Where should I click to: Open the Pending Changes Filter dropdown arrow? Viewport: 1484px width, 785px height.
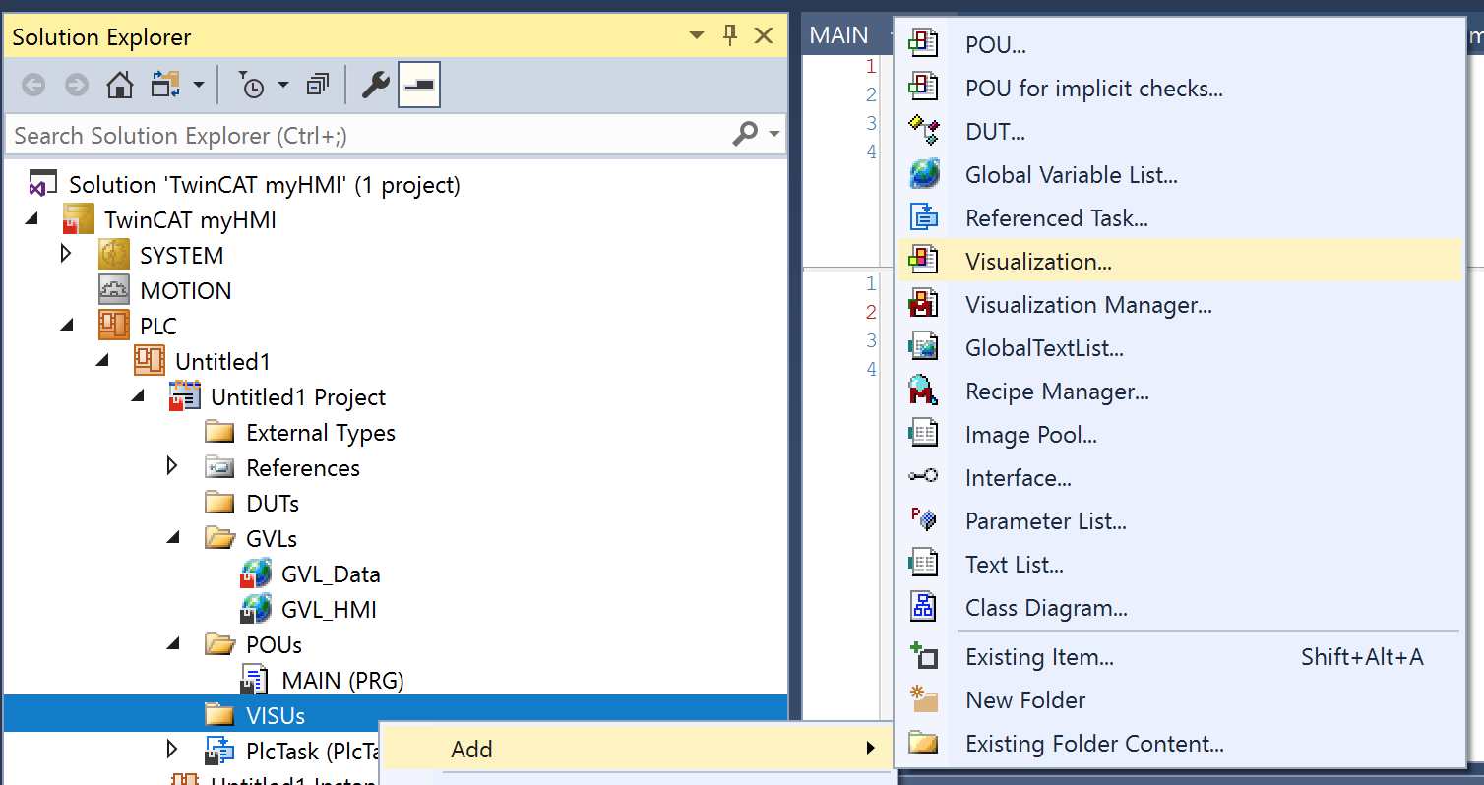click(283, 86)
